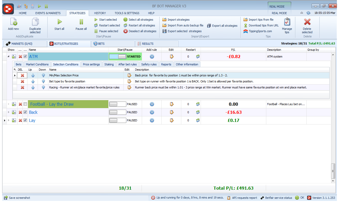Click the Start all play icon
Screen dimensions: 339x203
tap(60, 22)
